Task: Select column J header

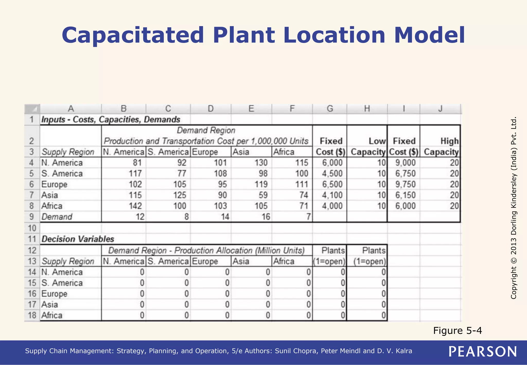Action: [x=440, y=109]
